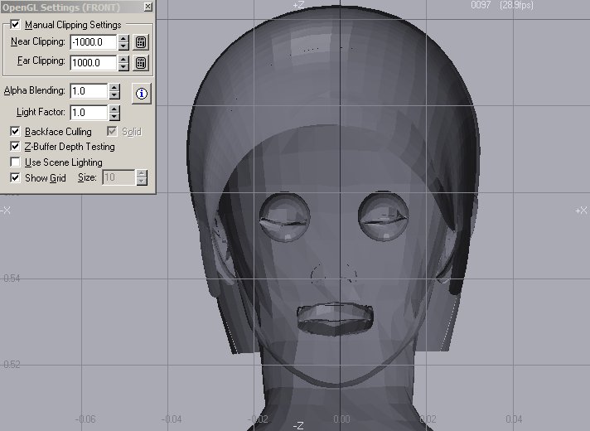This screenshot has width=590, height=431.
Task: Toggle Z-Buffer Depth Testing off
Action: coord(15,147)
